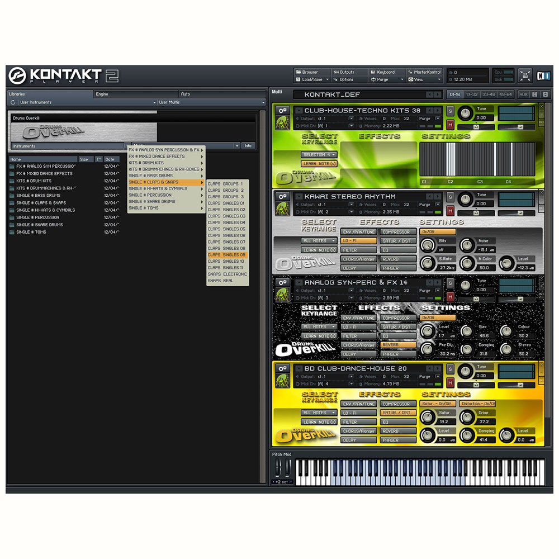559x559 pixels.
Task: Click the folder icon of SINGLE # TOMS
Action: pyautogui.click(x=12, y=232)
